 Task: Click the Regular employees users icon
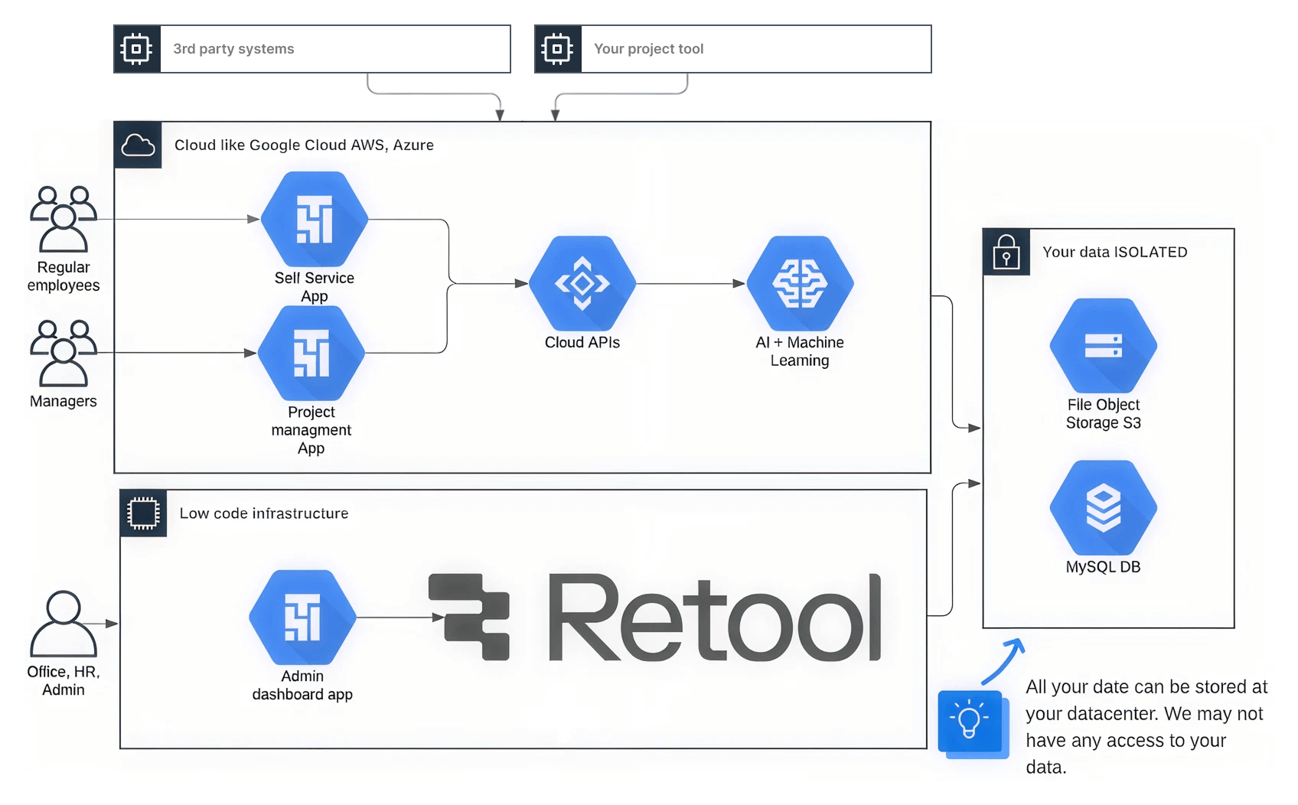(x=64, y=219)
